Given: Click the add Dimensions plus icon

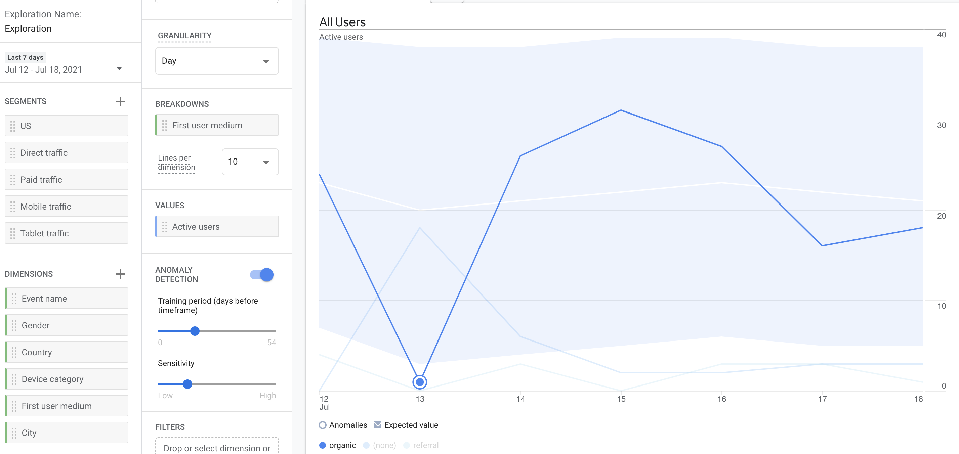Looking at the screenshot, I should click(x=120, y=274).
